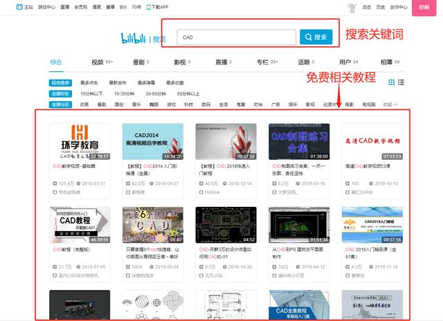Image resolution: width=443 pixels, height=321 pixels.
Task: Select the 用户 results tab
Action: click(x=348, y=62)
